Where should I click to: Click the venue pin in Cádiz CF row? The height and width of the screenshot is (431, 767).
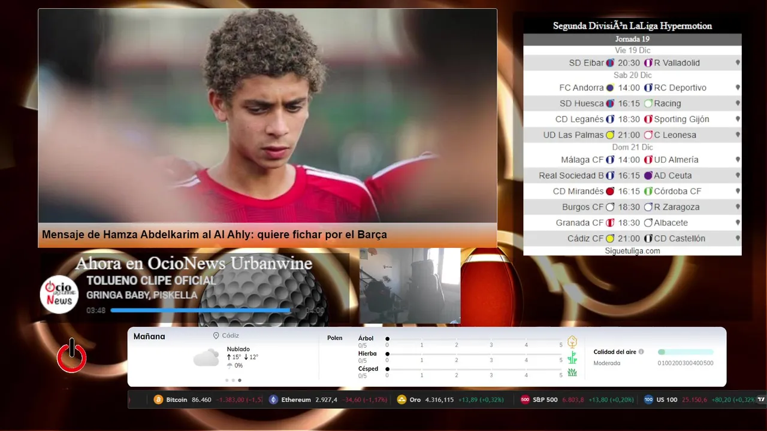[738, 239]
